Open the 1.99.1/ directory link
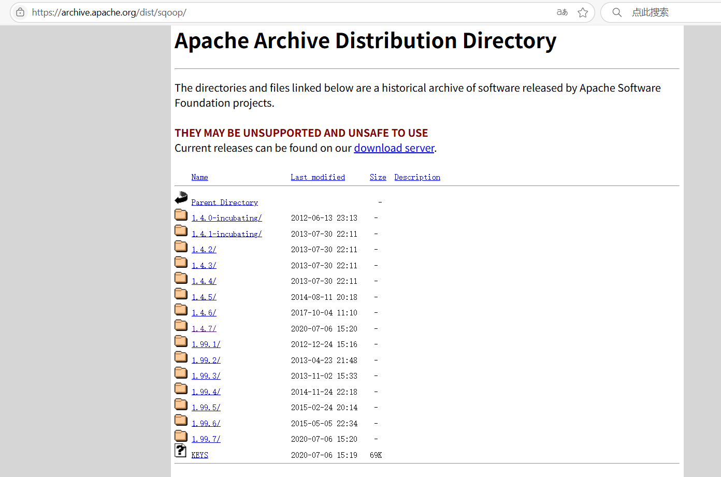Viewport: 721px width, 477px height. click(x=206, y=344)
